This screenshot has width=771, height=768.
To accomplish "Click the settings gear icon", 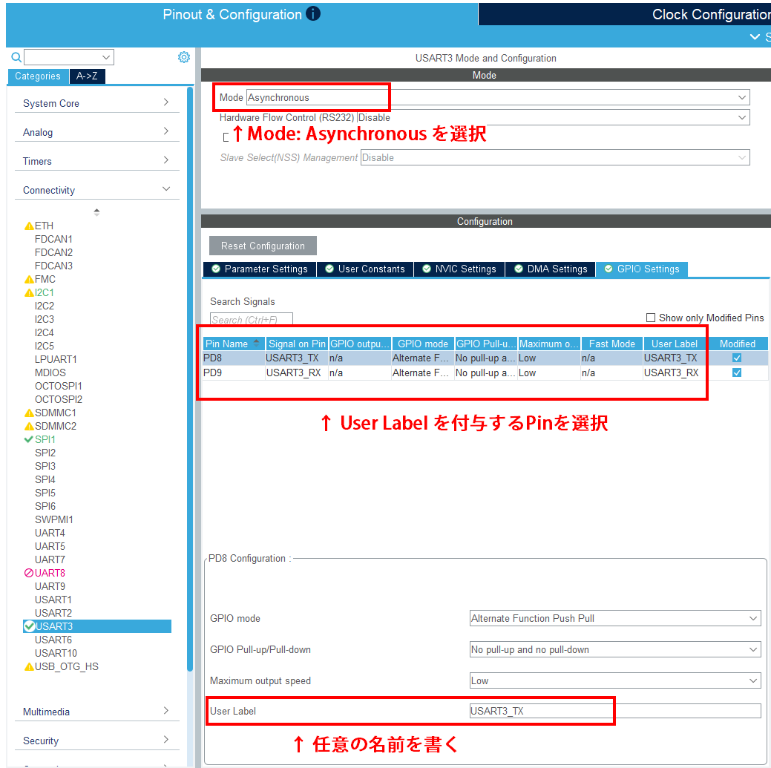I will (184, 57).
